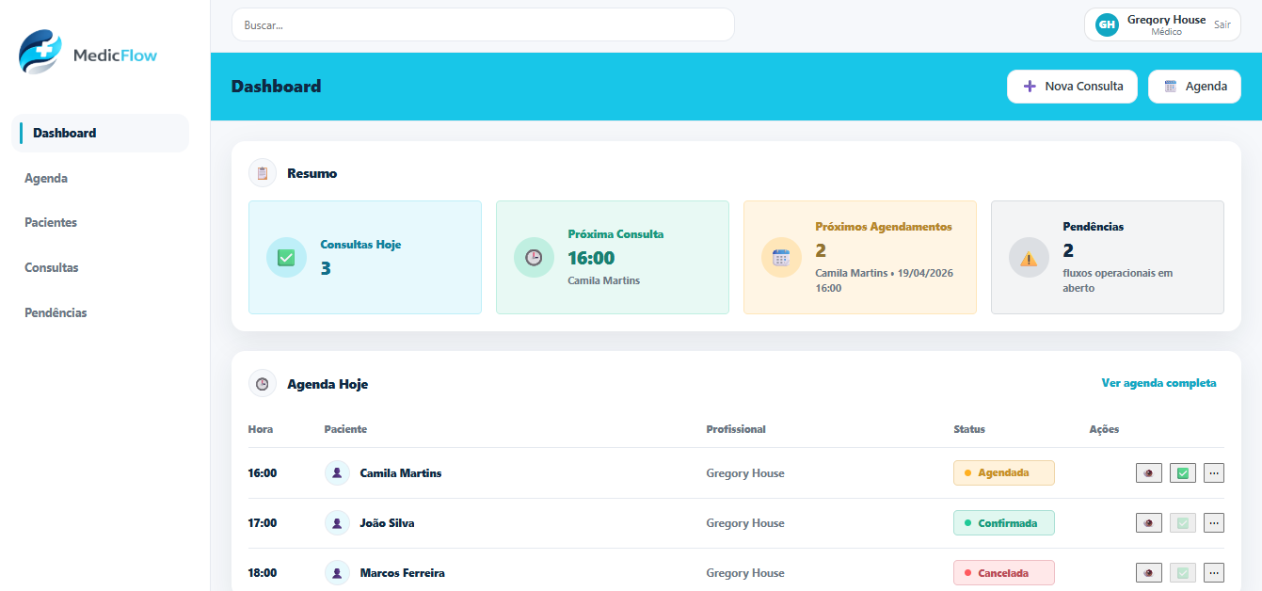Toggle the check action on João Silva row
1262x591 pixels.
click(x=1182, y=522)
